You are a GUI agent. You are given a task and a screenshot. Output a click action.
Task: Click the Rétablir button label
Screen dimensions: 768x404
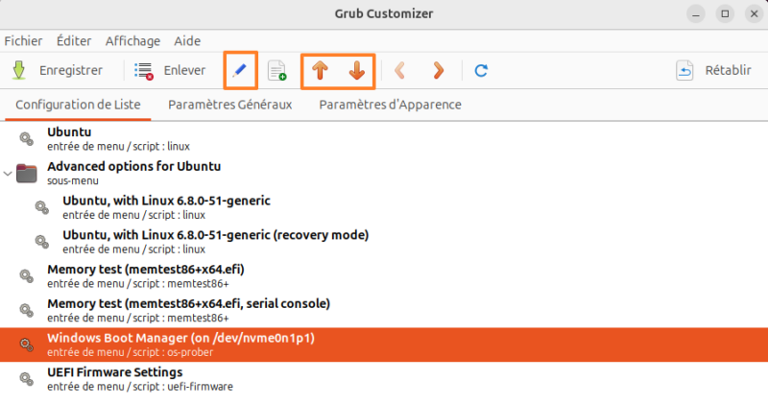pyautogui.click(x=728, y=70)
